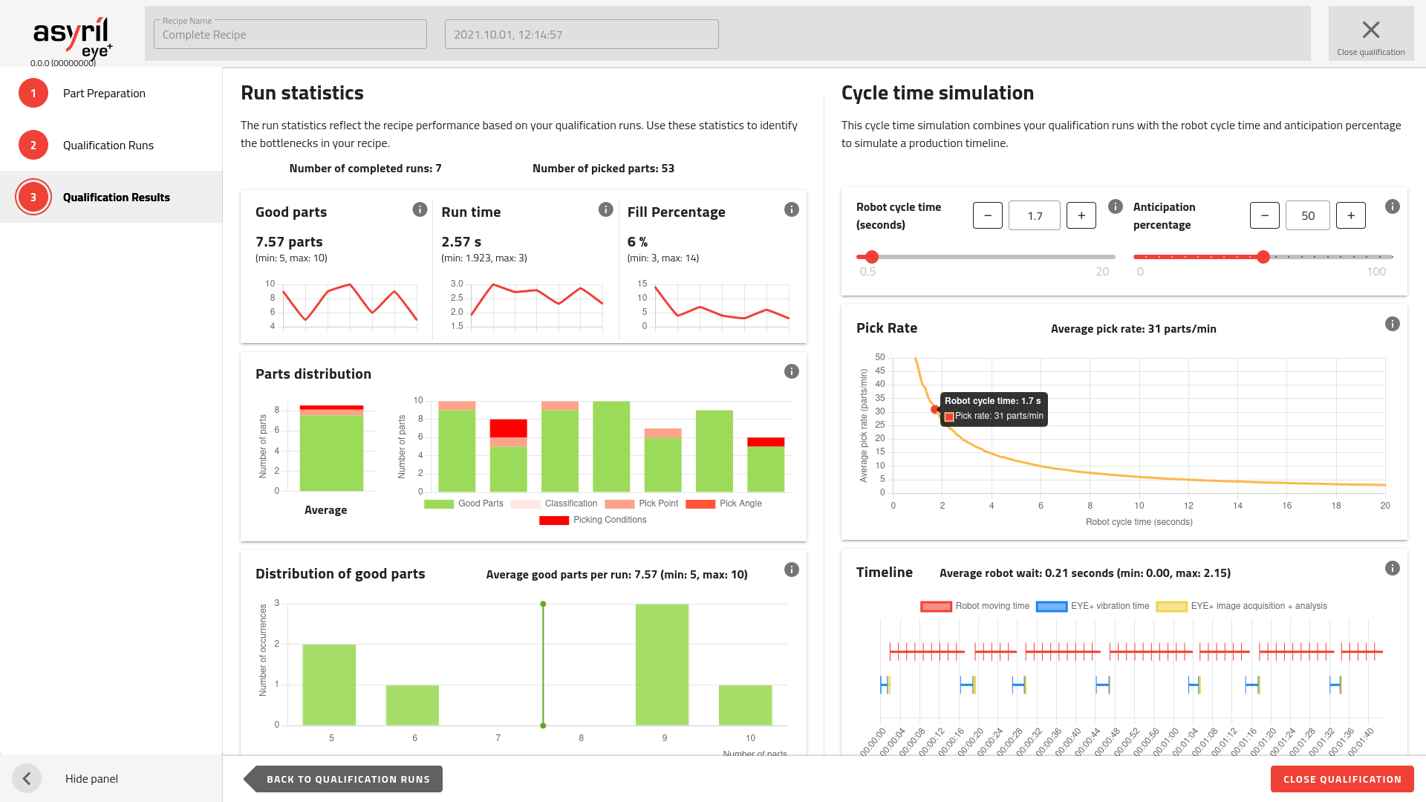Go to Part Preparation step
This screenshot has height=802, width=1426.
tap(104, 93)
